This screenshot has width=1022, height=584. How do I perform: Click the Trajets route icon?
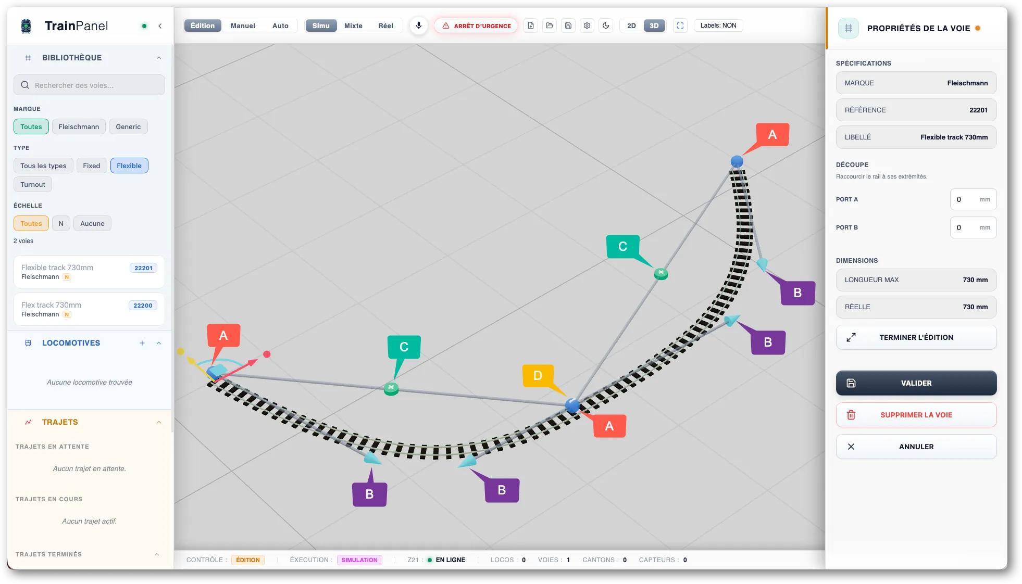pyautogui.click(x=28, y=422)
